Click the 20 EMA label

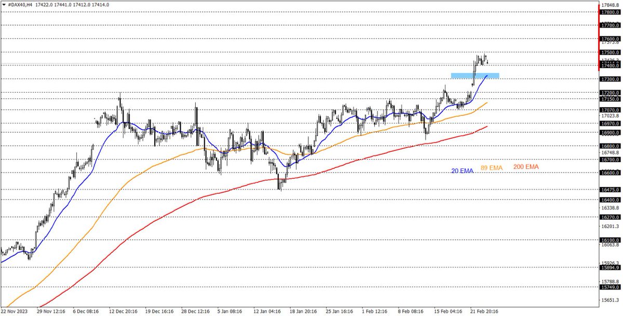[462, 171]
